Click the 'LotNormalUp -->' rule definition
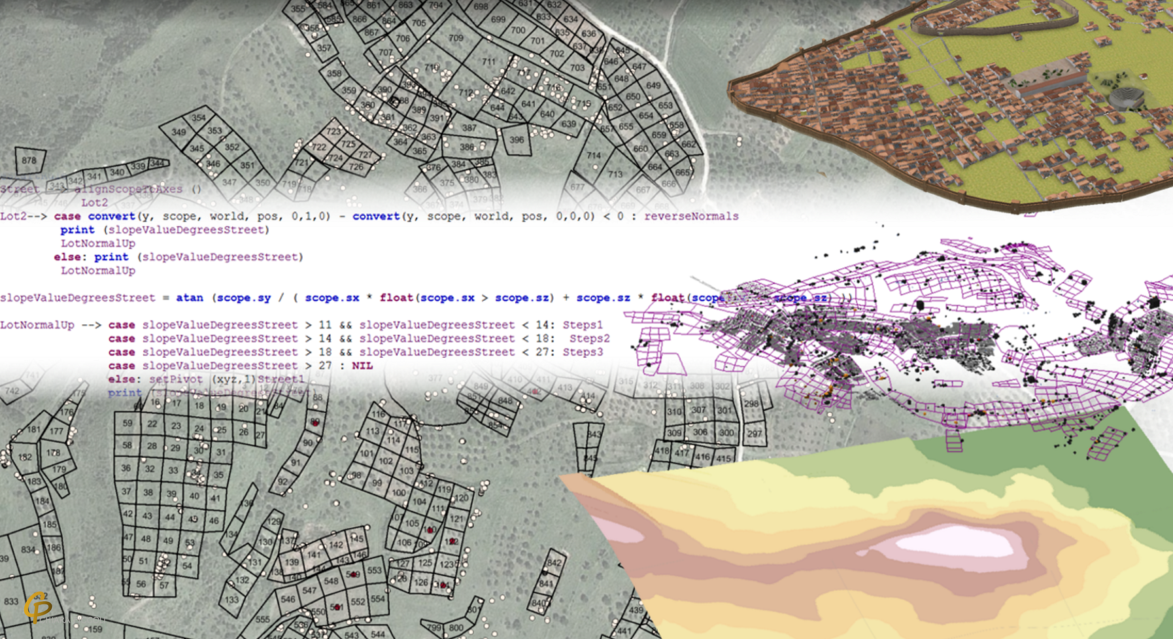The height and width of the screenshot is (639, 1173). pos(51,325)
